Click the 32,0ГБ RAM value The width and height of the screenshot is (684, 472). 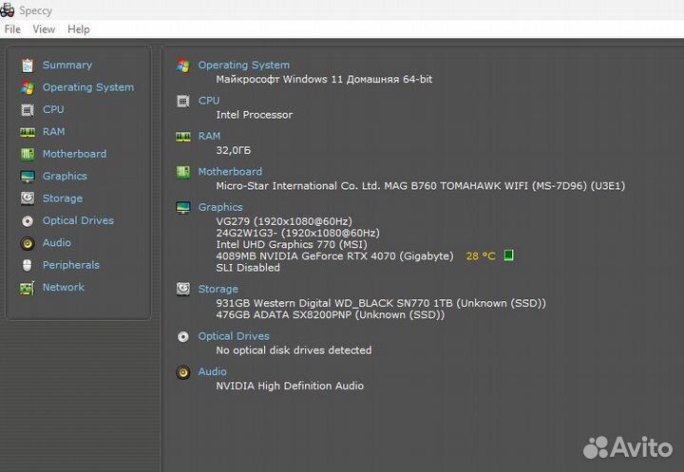click(x=234, y=150)
